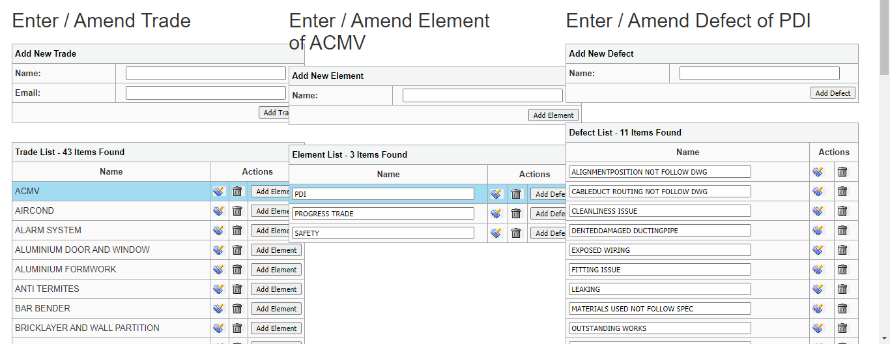Viewport: 890px width, 344px height.
Task: Delete the SAFETY element using trash icon
Action: pos(516,233)
